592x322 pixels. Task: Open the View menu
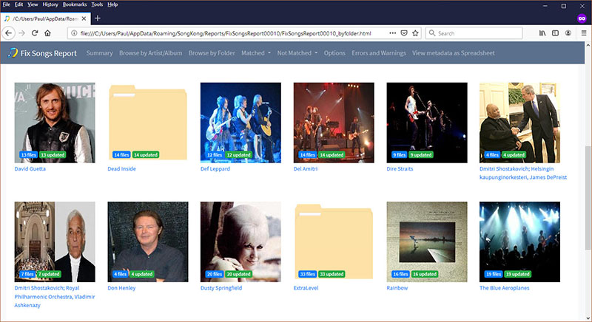pos(33,4)
